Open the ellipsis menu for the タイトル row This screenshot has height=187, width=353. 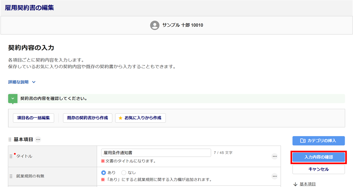(274, 156)
